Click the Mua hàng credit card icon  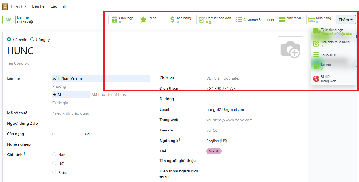(x=312, y=20)
